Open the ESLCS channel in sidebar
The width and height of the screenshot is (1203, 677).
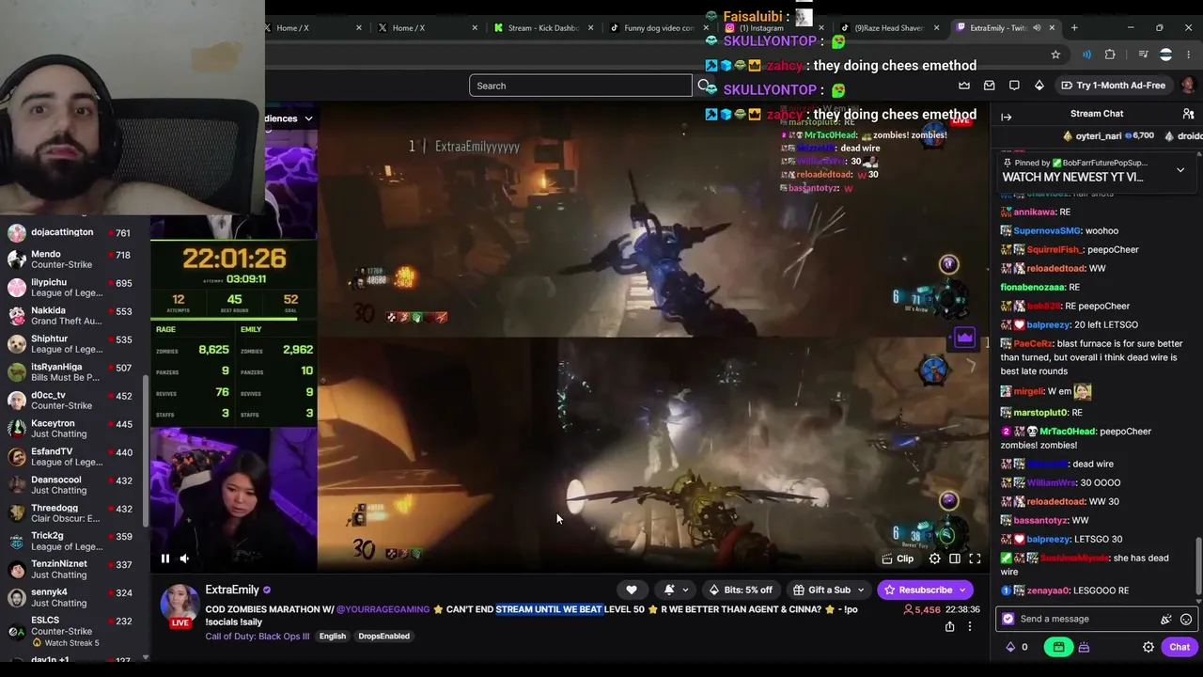73,631
